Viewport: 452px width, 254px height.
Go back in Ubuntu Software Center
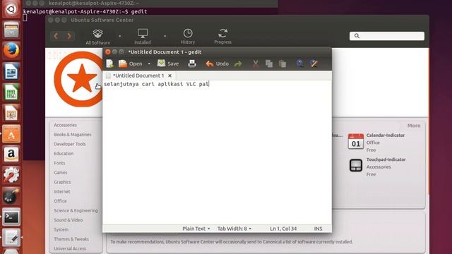(x=56, y=36)
